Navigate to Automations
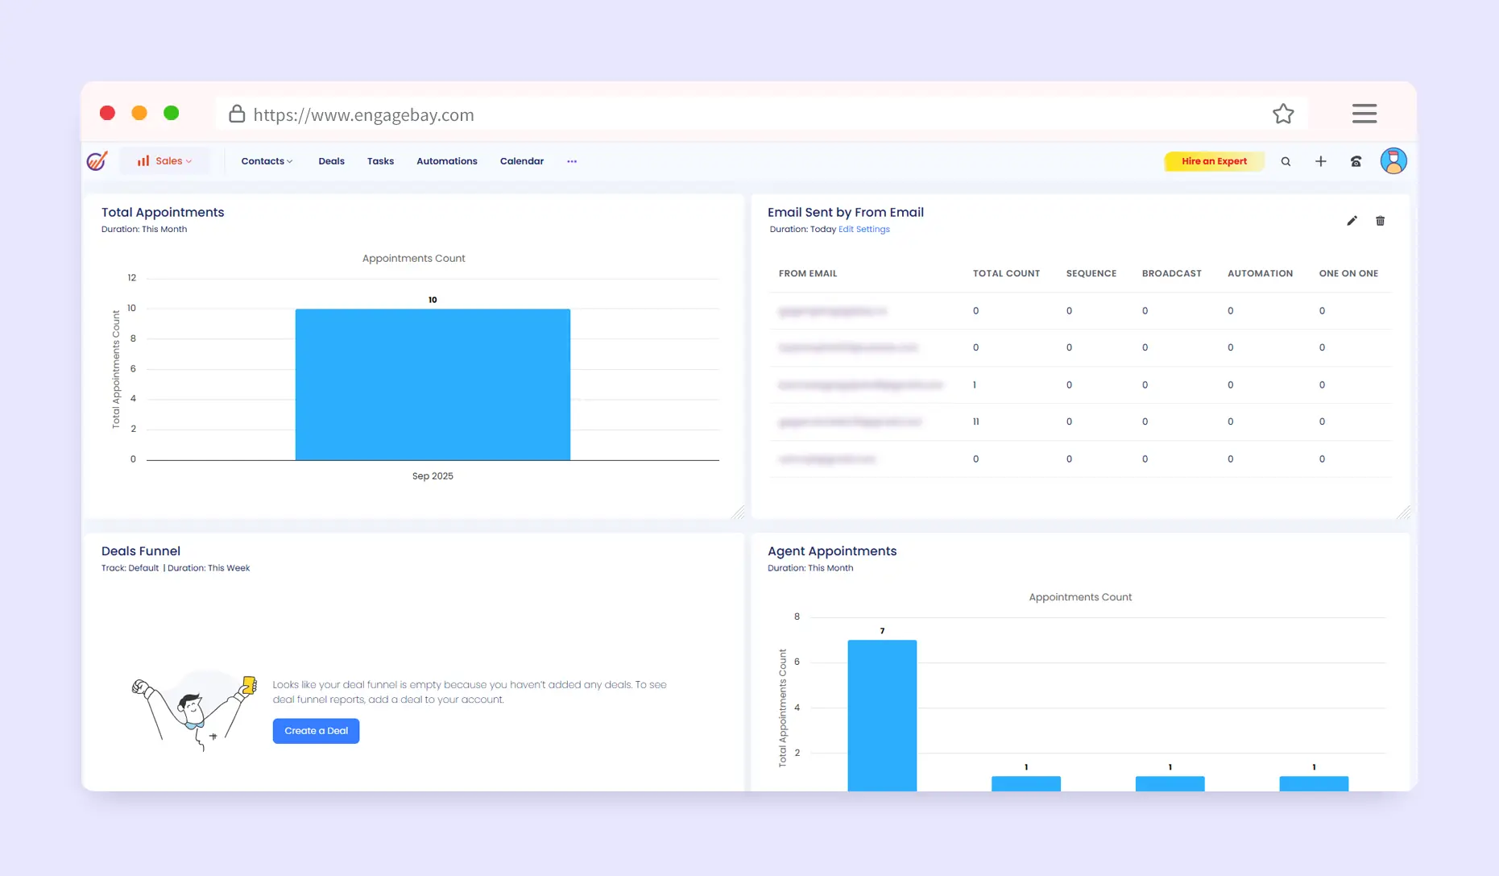Viewport: 1499px width, 876px height. [446, 161]
